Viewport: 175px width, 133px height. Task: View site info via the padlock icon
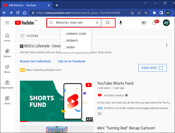[33, 13]
